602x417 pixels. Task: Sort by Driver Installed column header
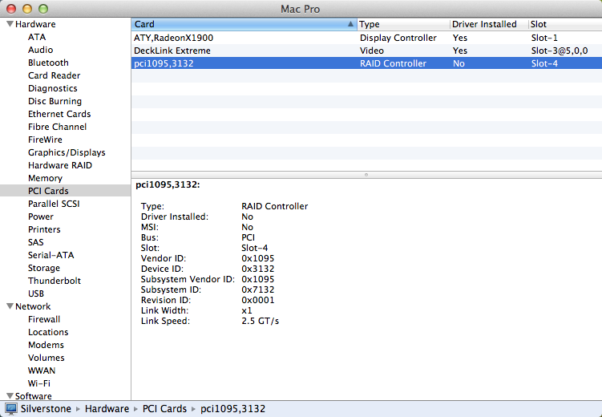489,24
